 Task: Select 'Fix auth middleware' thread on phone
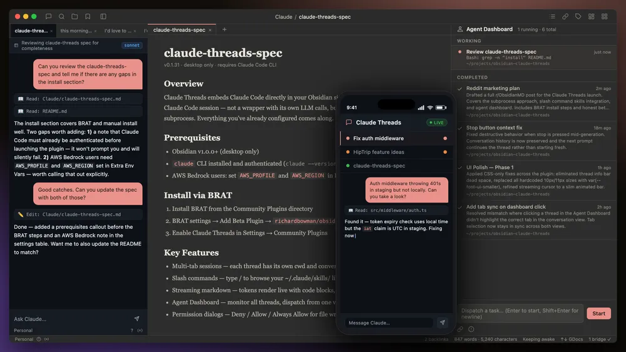396,138
